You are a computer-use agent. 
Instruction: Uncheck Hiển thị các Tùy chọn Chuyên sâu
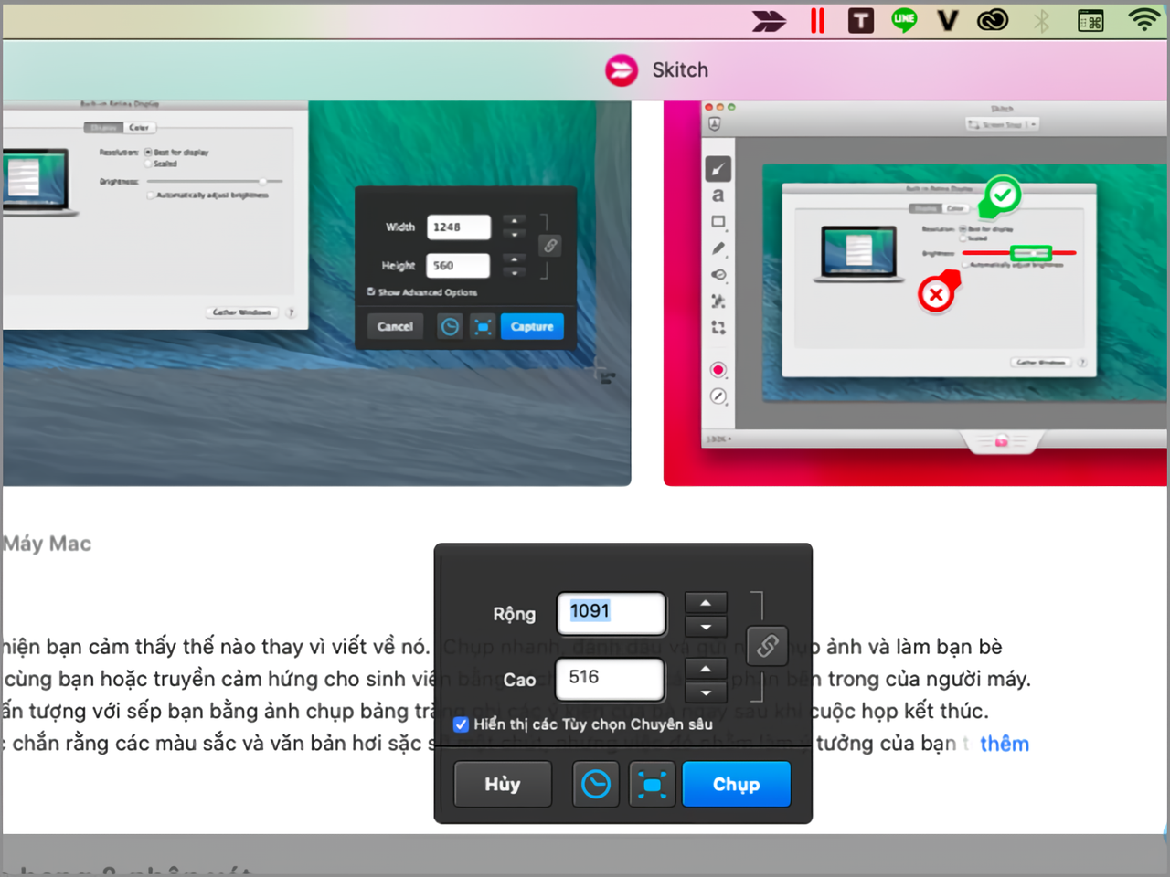pos(462,724)
